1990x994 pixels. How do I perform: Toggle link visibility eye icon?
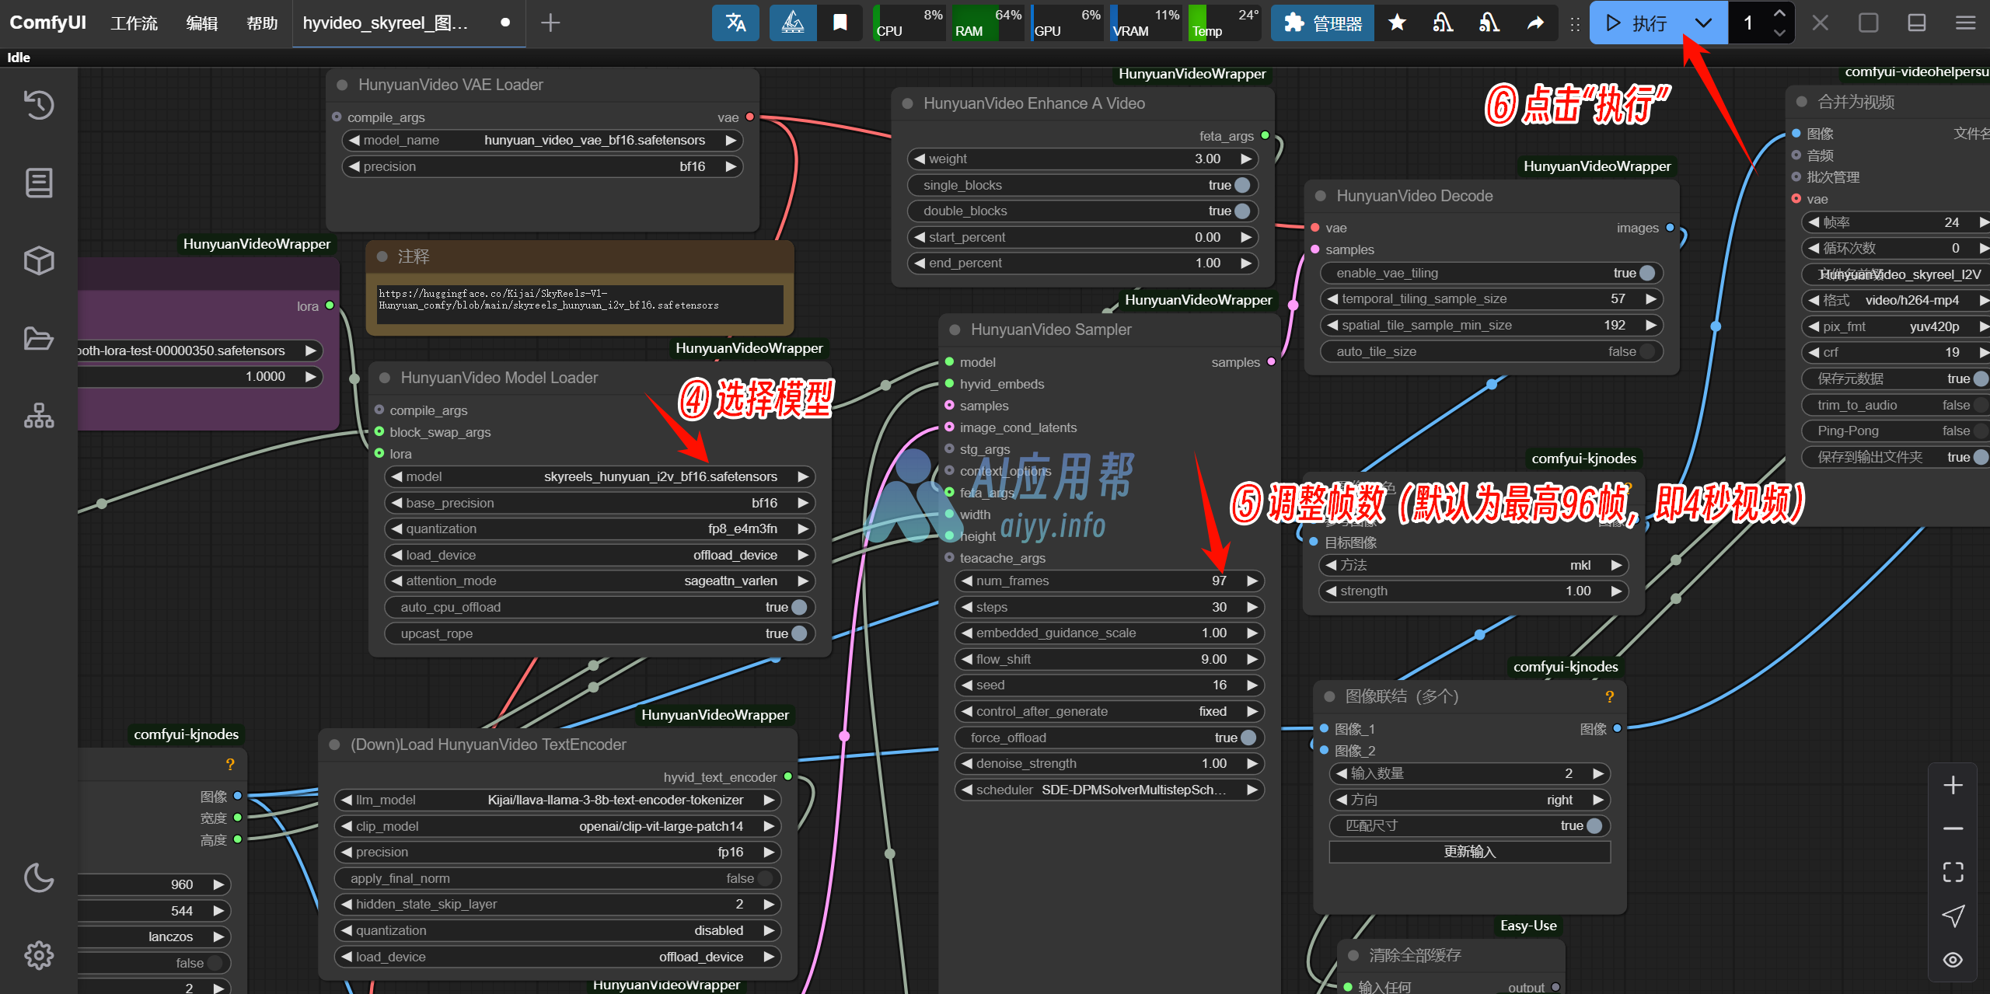[1953, 960]
